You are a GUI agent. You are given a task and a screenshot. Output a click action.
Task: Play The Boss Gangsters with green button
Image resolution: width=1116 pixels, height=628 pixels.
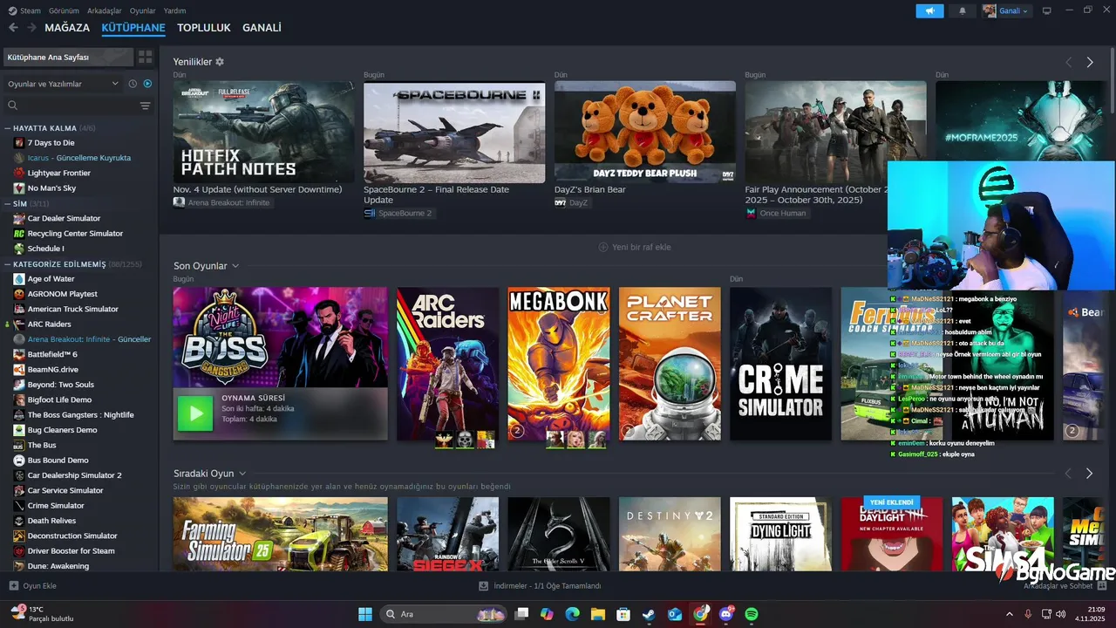click(x=194, y=413)
